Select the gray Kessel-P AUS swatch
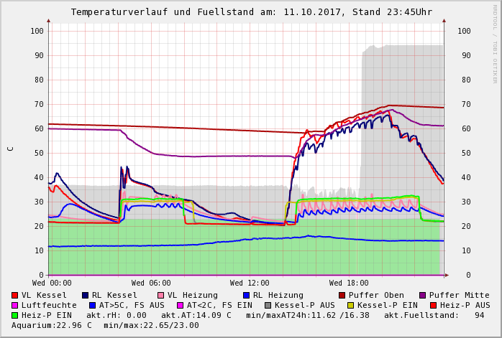 click(x=268, y=305)
